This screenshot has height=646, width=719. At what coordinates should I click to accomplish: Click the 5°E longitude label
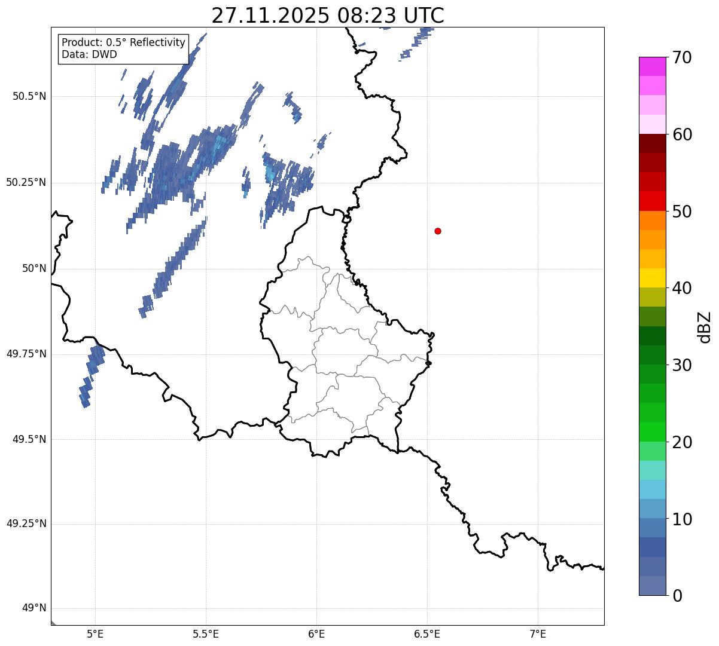coord(95,634)
